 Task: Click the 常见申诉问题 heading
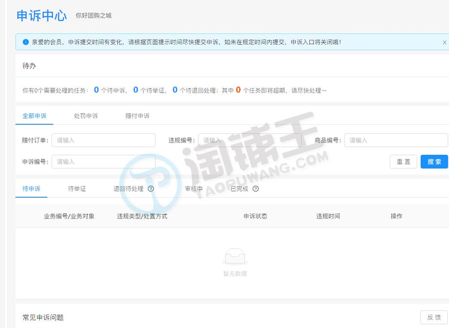point(43,318)
